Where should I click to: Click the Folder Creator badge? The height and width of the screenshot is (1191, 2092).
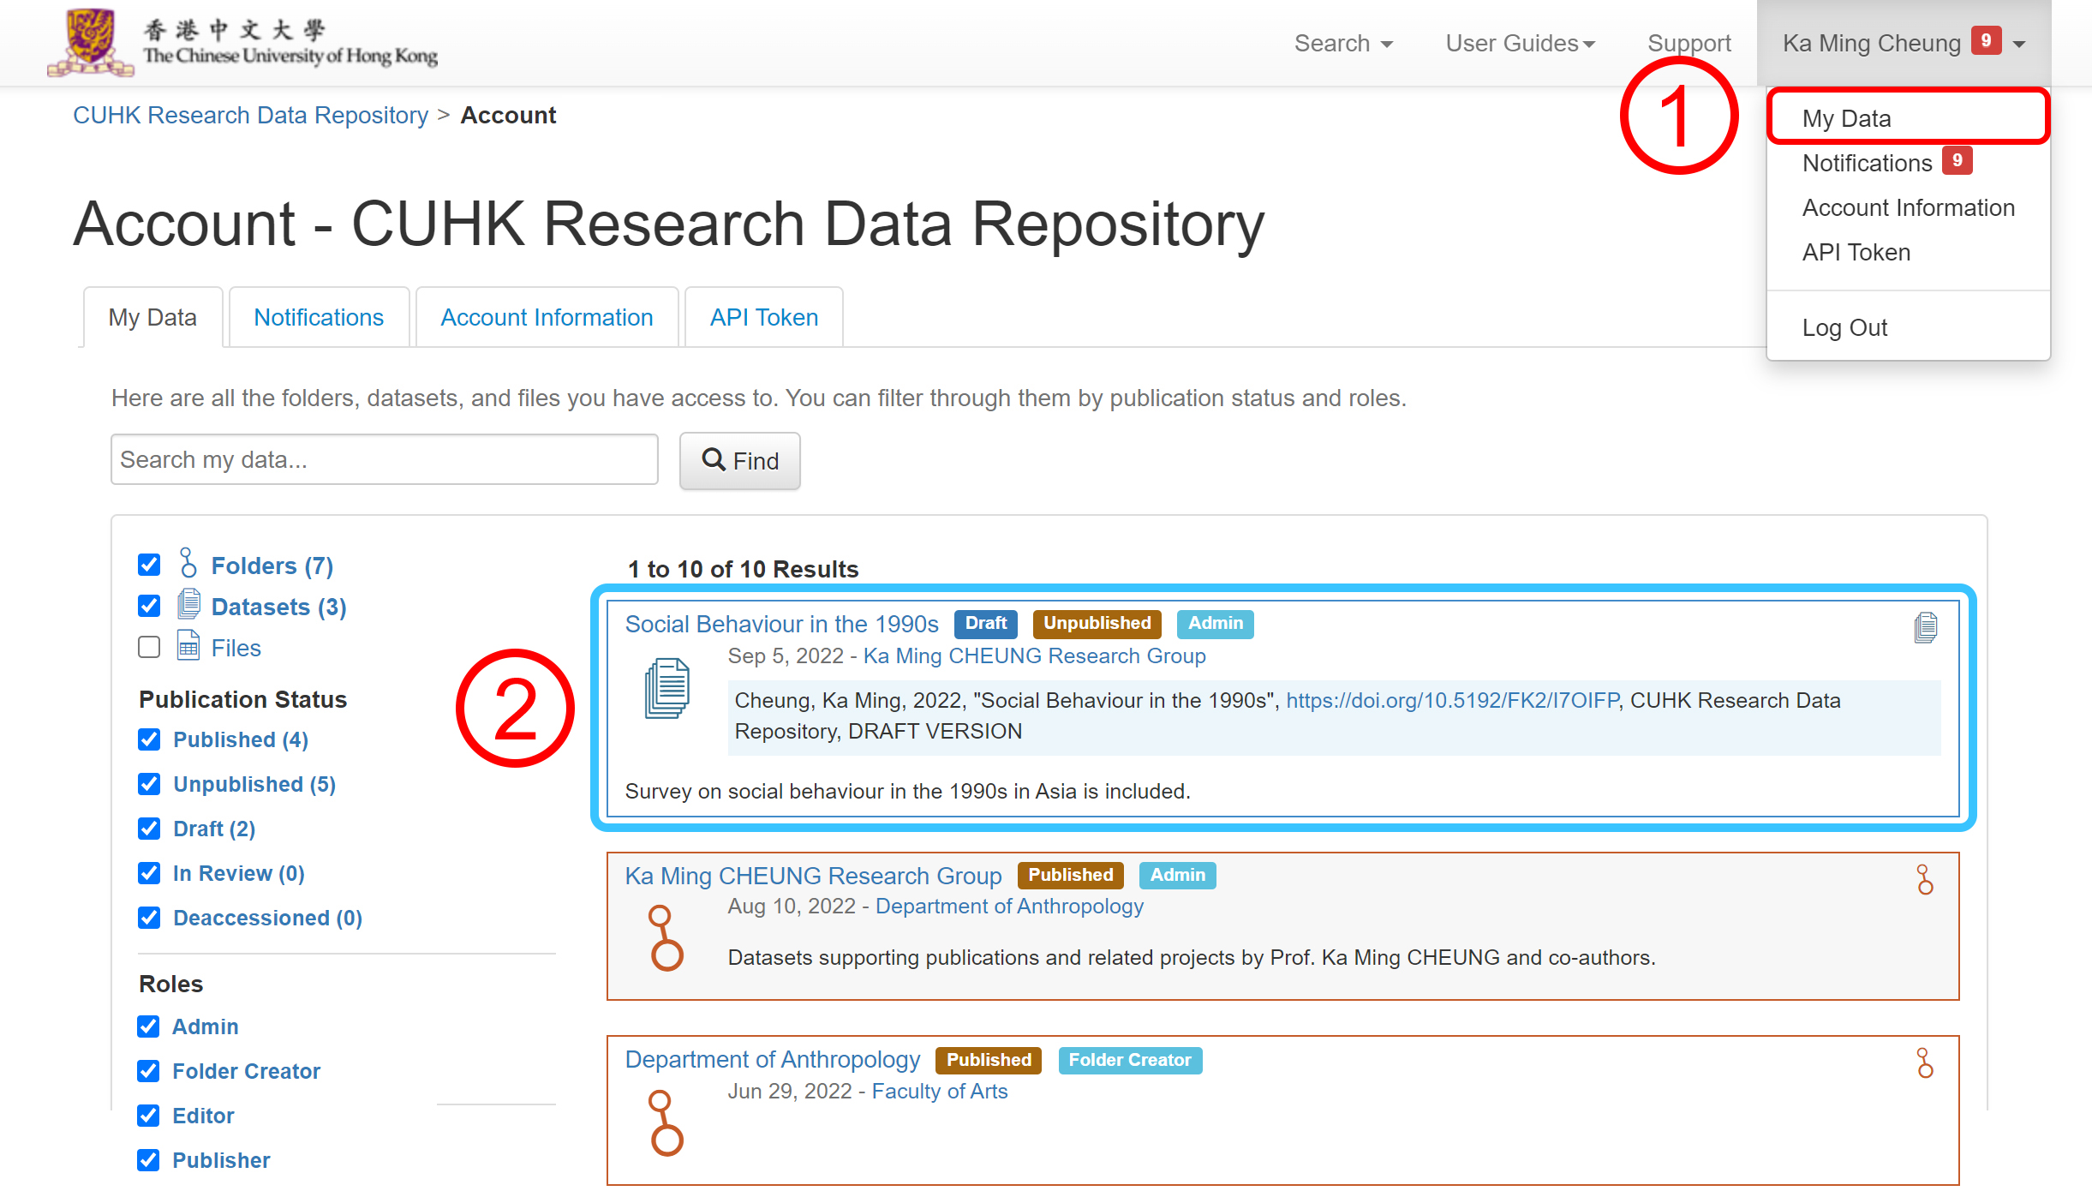[1129, 1061]
